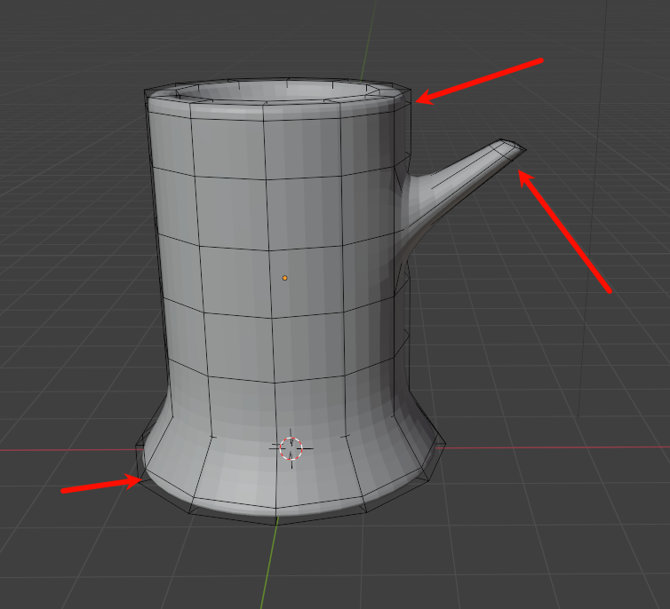Click the arrowhead pointing at the top rim
This screenshot has width=670, height=609.
pyautogui.click(x=419, y=100)
